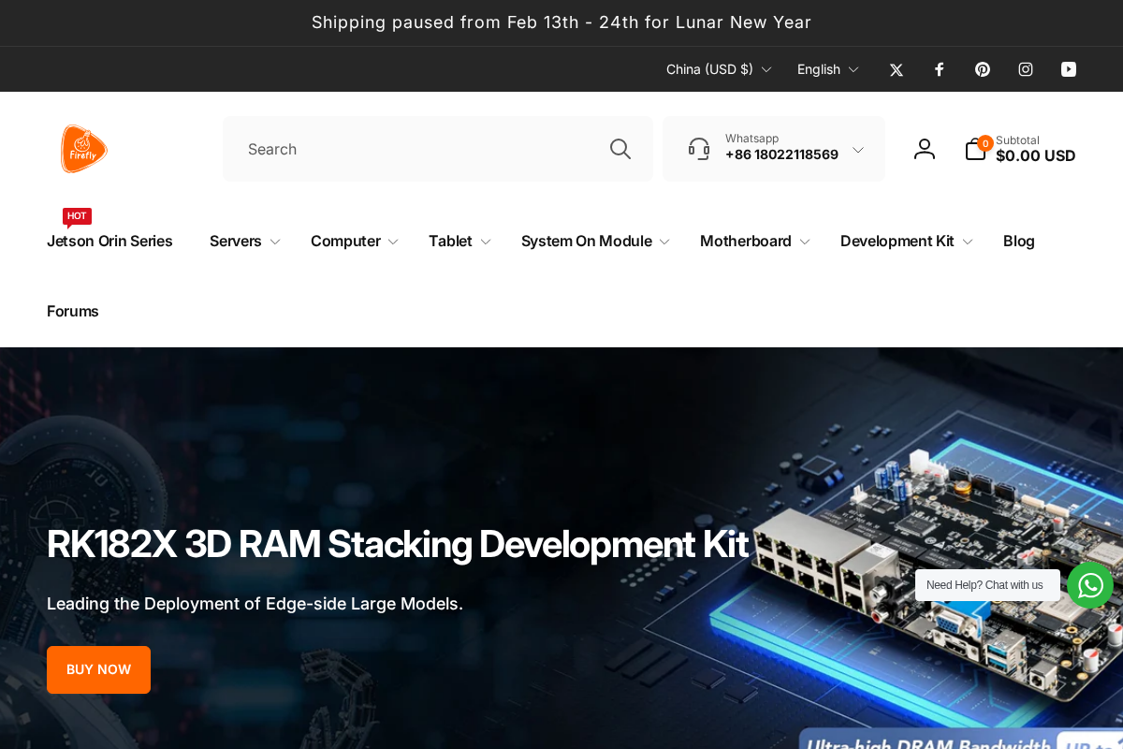The width and height of the screenshot is (1123, 749).
Task: Click the search magnifier icon
Action: pyautogui.click(x=620, y=148)
